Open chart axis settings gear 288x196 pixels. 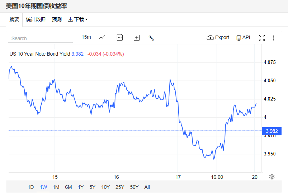272,177
